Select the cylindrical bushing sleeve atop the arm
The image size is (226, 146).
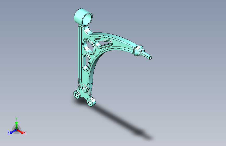(x=83, y=17)
